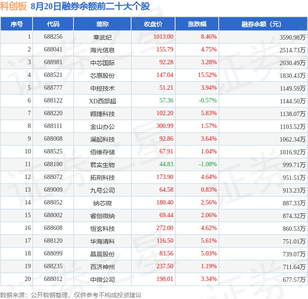Click change value 3.28%
This screenshot has width=308, height=299.
click(209, 62)
